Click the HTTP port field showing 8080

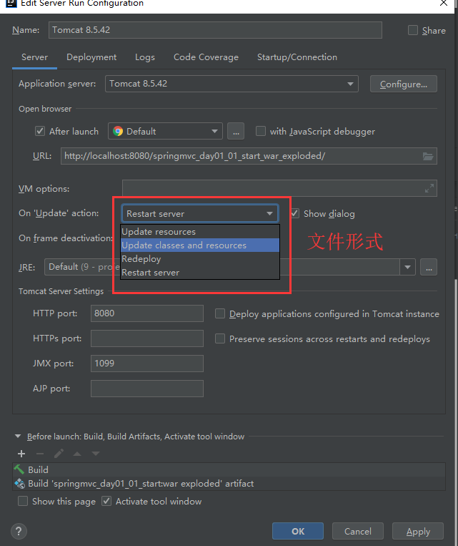pyautogui.click(x=147, y=313)
